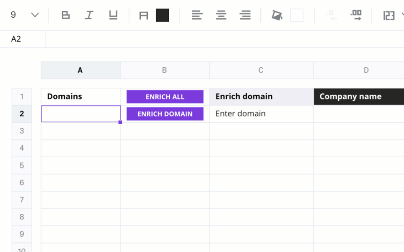Click the text color letter icon
Viewport: 404px width, 252px height.
coord(144,15)
